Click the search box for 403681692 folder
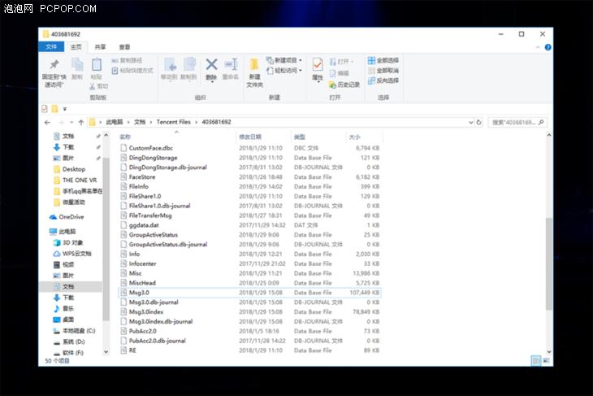 517,122
